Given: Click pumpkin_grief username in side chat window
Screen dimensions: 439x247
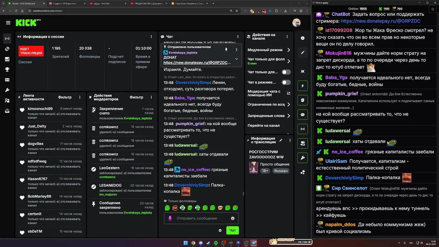Looking at the screenshot, I should coord(342,94).
